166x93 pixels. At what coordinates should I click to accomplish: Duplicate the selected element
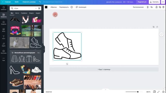coord(160,7)
